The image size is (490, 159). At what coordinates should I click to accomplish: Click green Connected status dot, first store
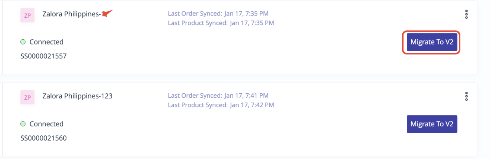[23, 42]
